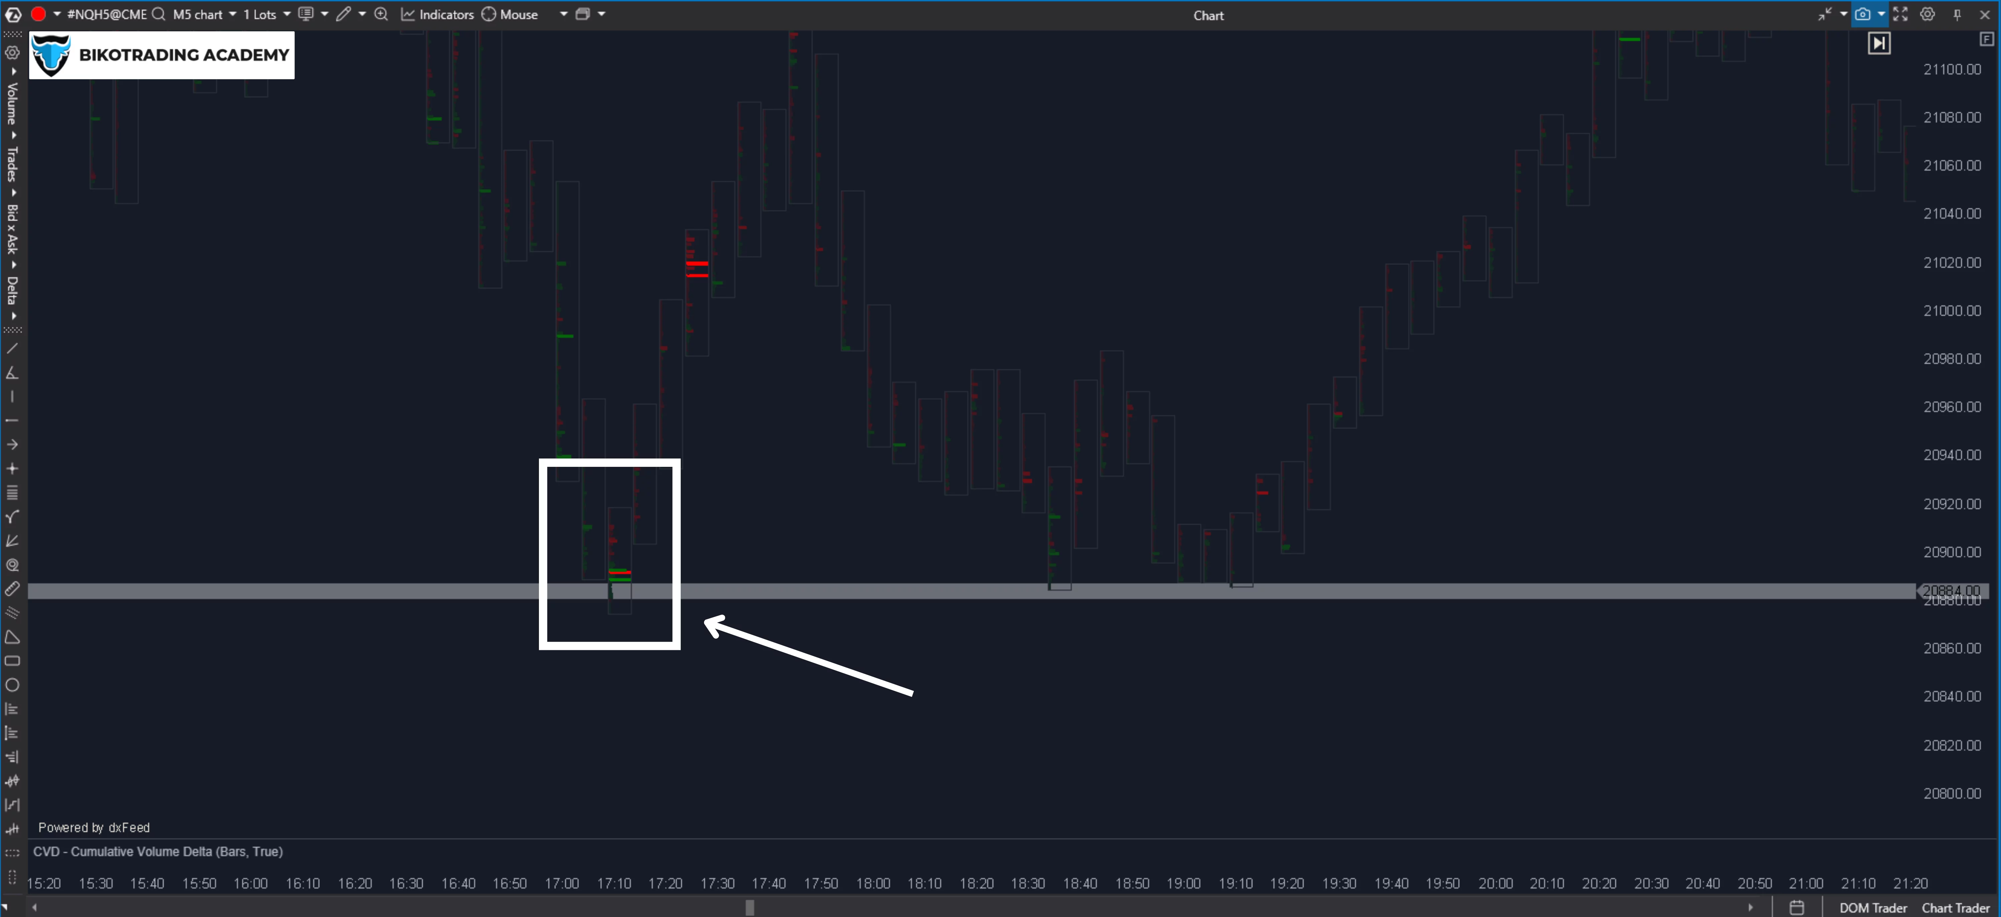Select the pitchfork tool
Screen dimensions: 2001x917
point(12,517)
